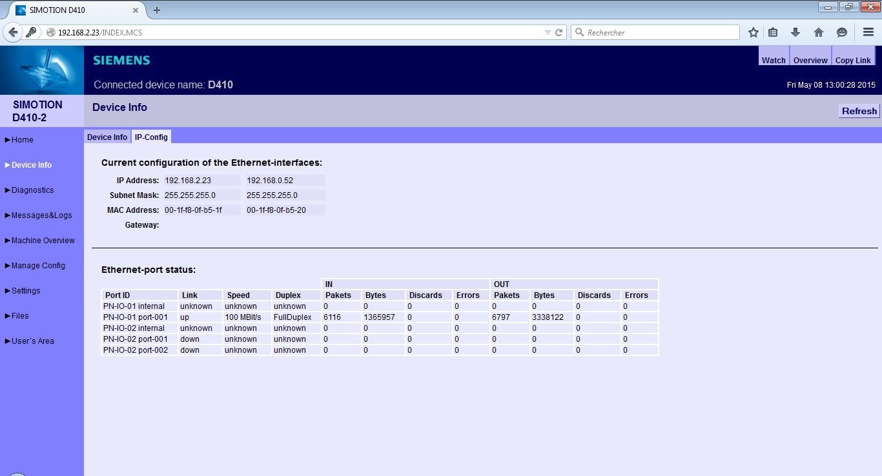
Task: Click the PN-IO-01 internal port row
Action: (x=380, y=306)
